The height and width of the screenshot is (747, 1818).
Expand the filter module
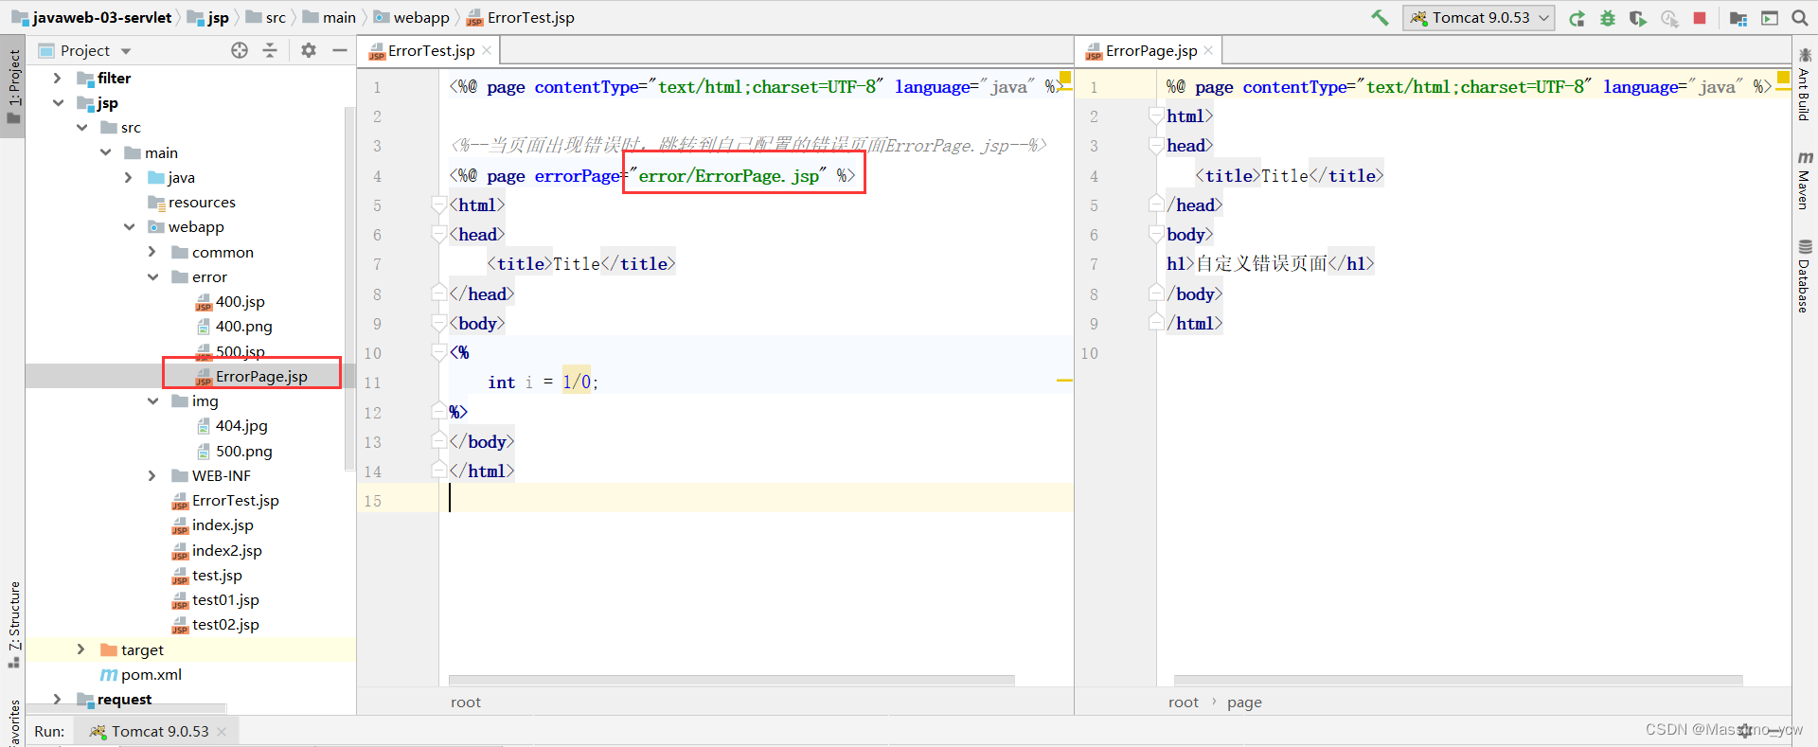tap(58, 78)
